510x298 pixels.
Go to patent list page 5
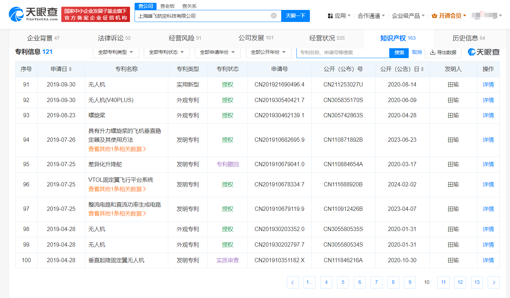click(343, 282)
